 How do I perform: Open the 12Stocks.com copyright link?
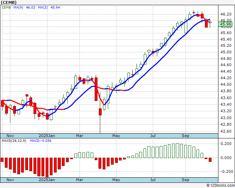(220, 185)
